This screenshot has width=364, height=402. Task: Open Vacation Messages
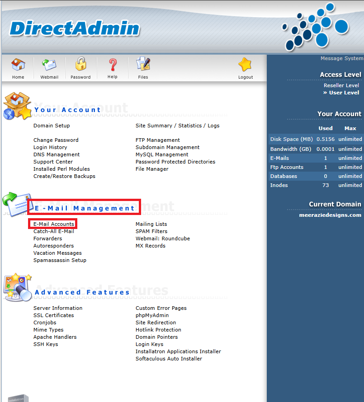tap(57, 253)
